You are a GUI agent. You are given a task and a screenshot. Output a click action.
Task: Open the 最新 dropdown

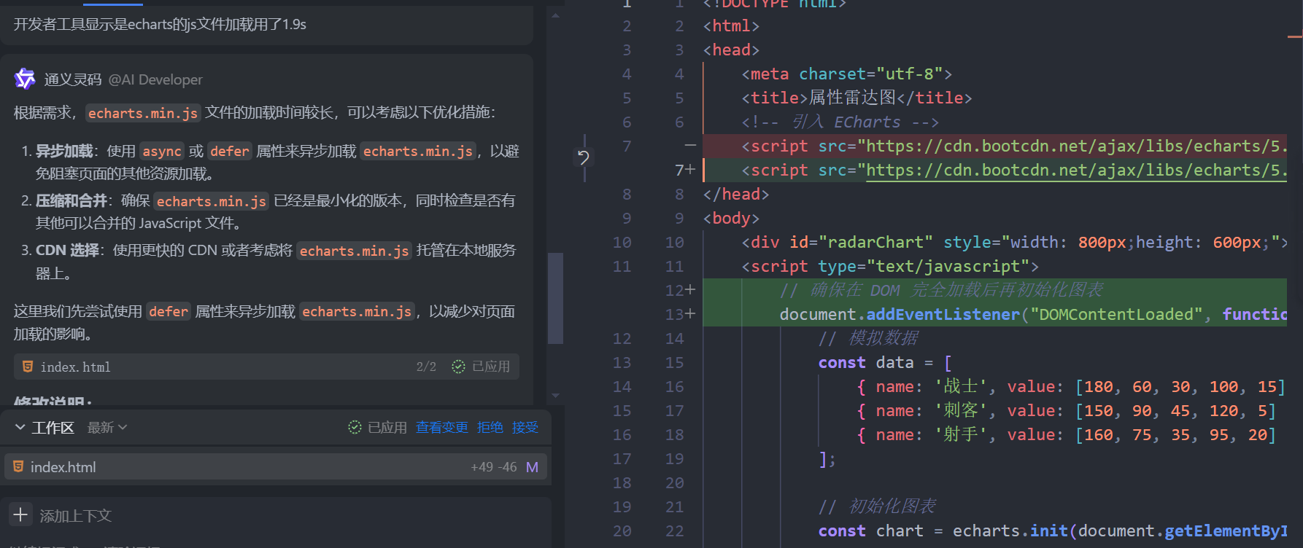pos(107,428)
